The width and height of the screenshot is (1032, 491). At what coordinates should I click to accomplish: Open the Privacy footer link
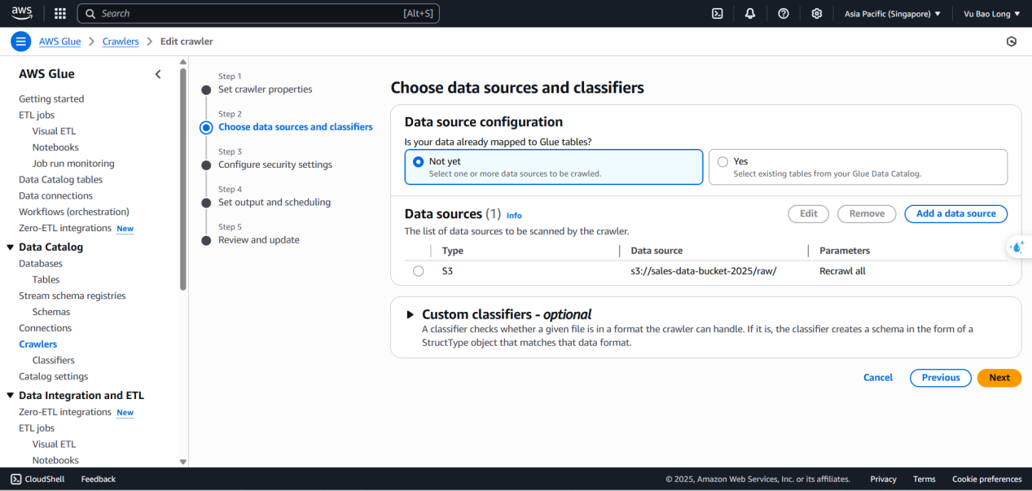click(x=883, y=480)
